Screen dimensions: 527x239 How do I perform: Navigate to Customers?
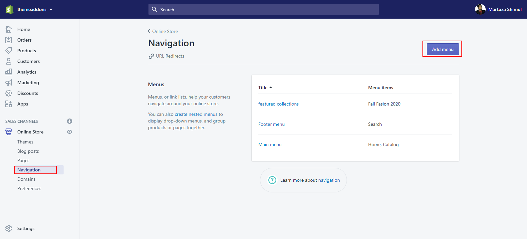[x=28, y=61]
